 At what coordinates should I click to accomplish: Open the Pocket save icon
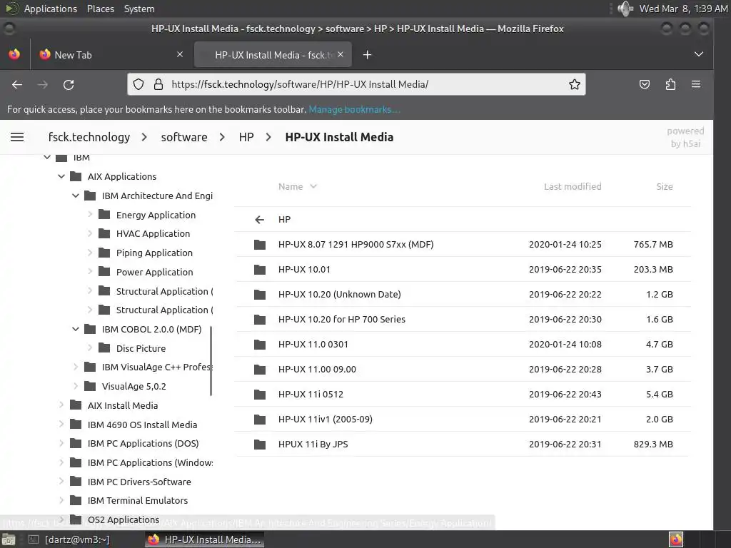point(645,84)
